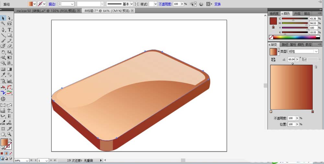Open the 基本 brush definition dropdown
This screenshot has width=324, height=164.
(x=132, y=4)
